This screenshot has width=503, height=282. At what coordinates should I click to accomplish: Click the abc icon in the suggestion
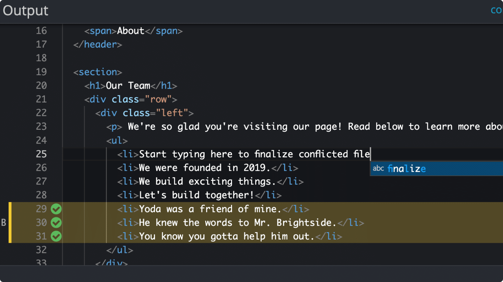378,169
